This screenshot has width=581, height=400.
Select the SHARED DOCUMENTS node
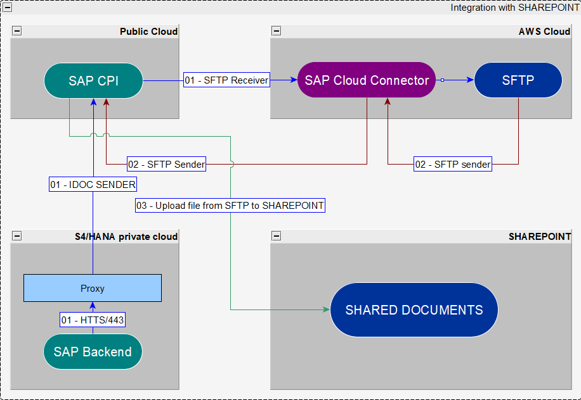point(414,310)
